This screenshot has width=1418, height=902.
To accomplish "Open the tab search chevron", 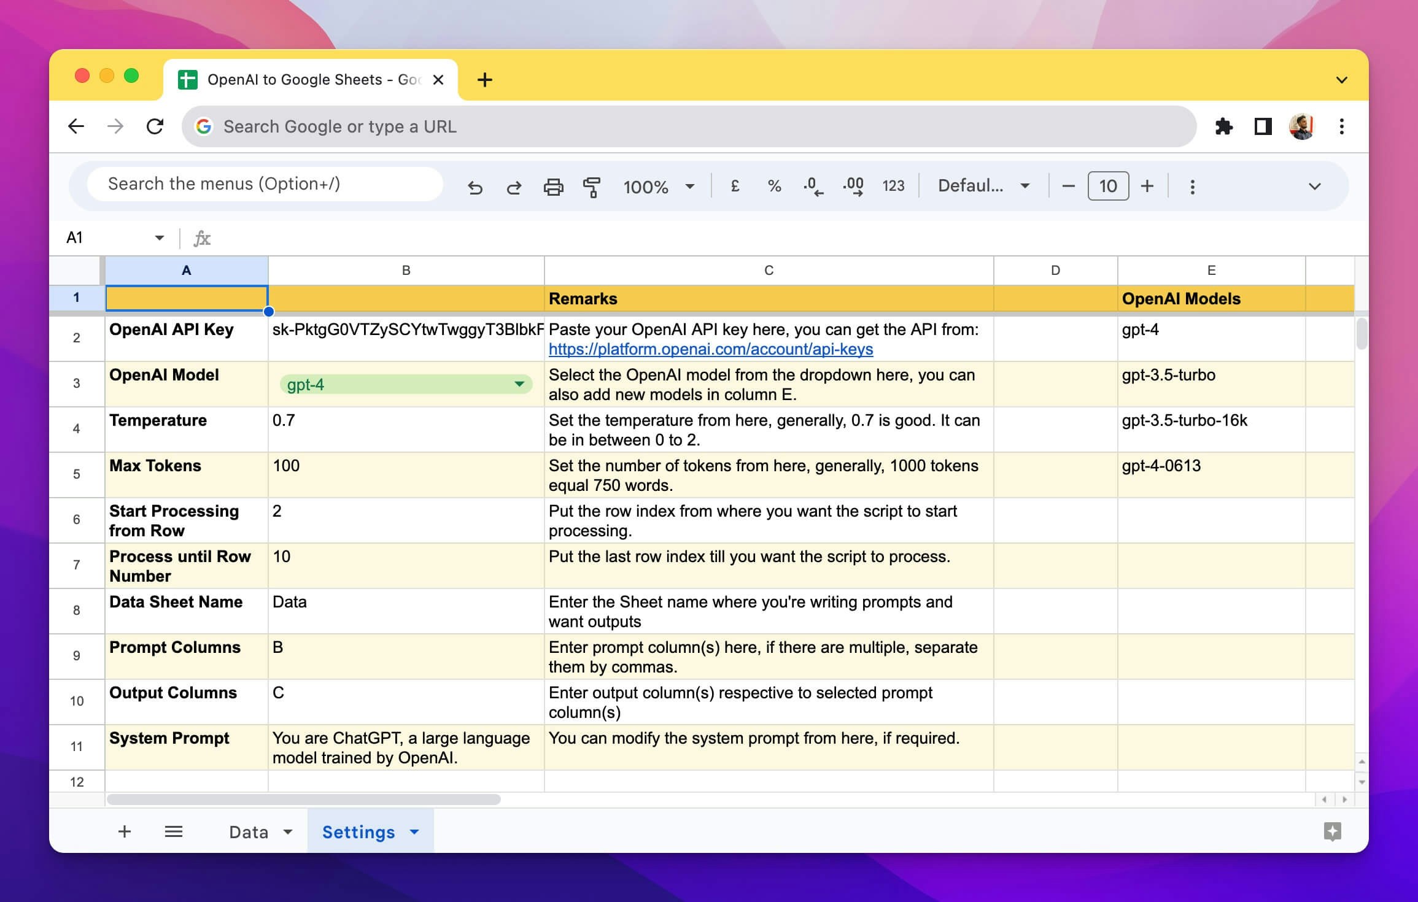I will [1341, 80].
